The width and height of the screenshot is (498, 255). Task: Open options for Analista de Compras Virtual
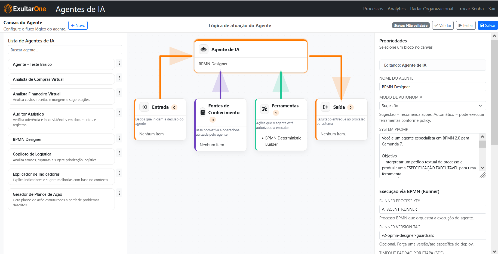119,78
